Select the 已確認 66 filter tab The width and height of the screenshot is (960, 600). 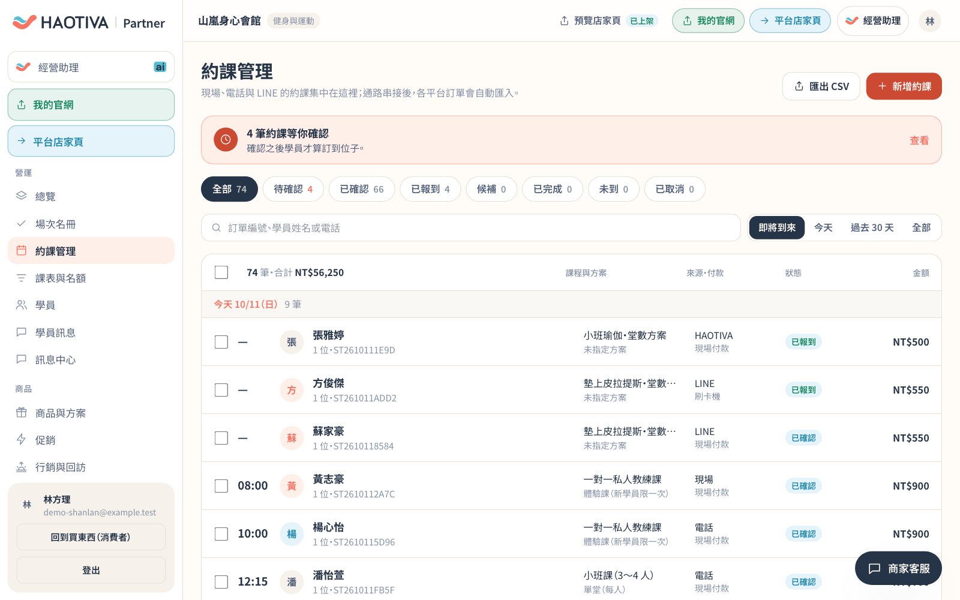coord(362,189)
